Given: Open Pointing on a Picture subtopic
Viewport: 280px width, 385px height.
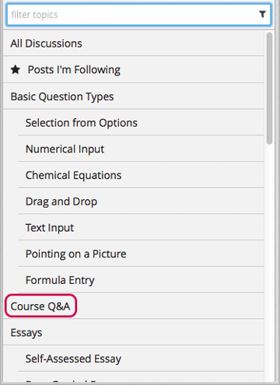Looking at the screenshot, I should [141, 254].
